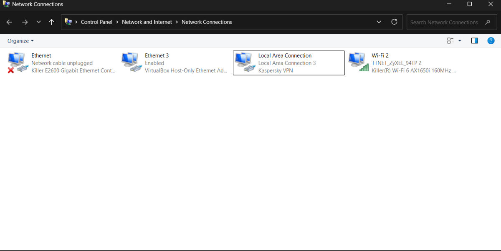This screenshot has height=251, width=501.
Task: Go back with the left arrow button
Action: click(x=9, y=22)
